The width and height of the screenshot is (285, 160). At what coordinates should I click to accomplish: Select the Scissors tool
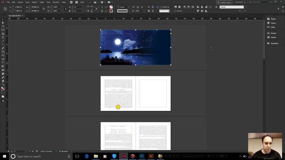click(x=3, y=59)
